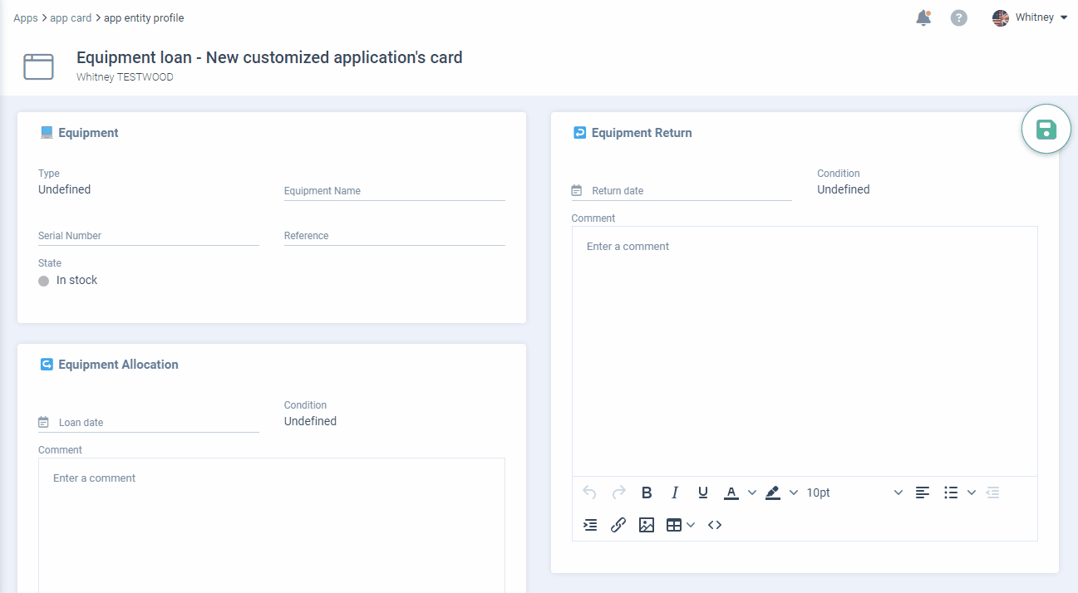Screen dimensions: 1078x593
Task: Insert a table in the comment
Action: (674, 525)
